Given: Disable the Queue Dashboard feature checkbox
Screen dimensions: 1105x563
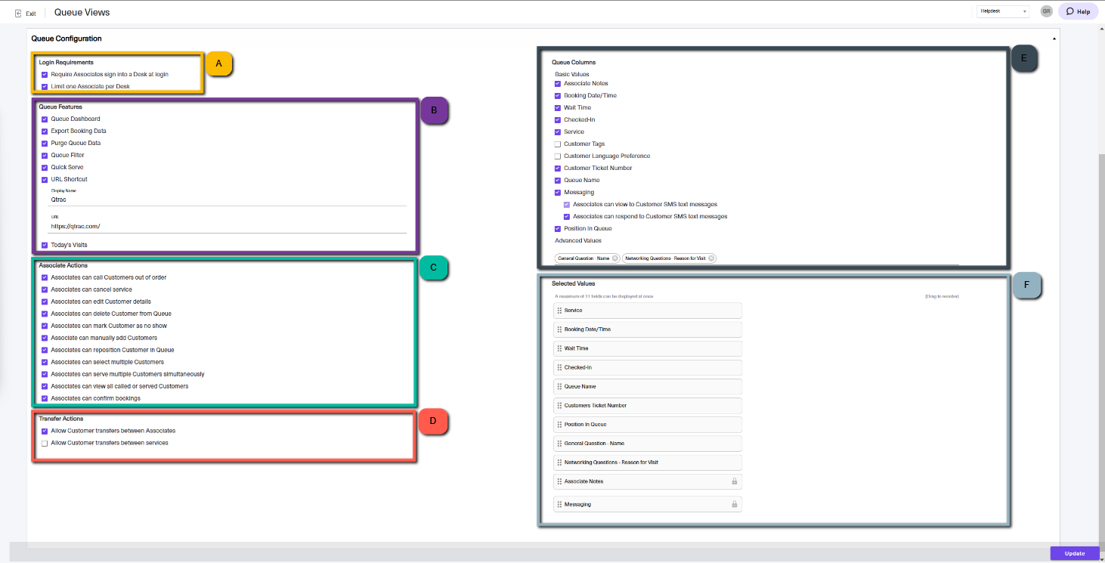Looking at the screenshot, I should [45, 119].
